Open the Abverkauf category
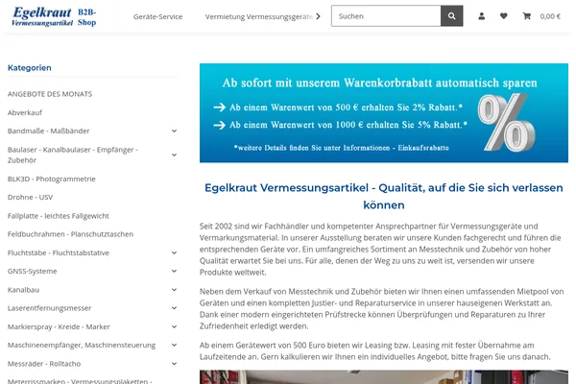 point(25,112)
